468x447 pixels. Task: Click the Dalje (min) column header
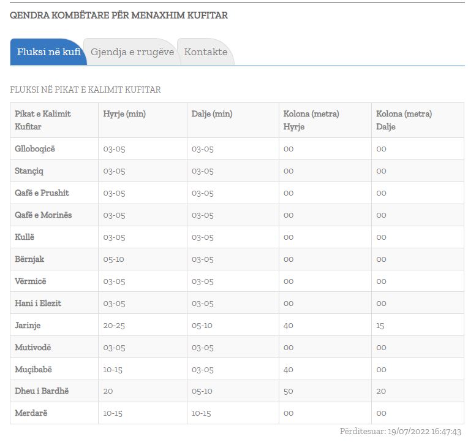point(212,114)
